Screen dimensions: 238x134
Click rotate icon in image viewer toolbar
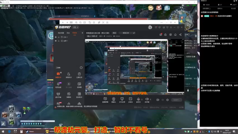pyautogui.click(x=90, y=22)
